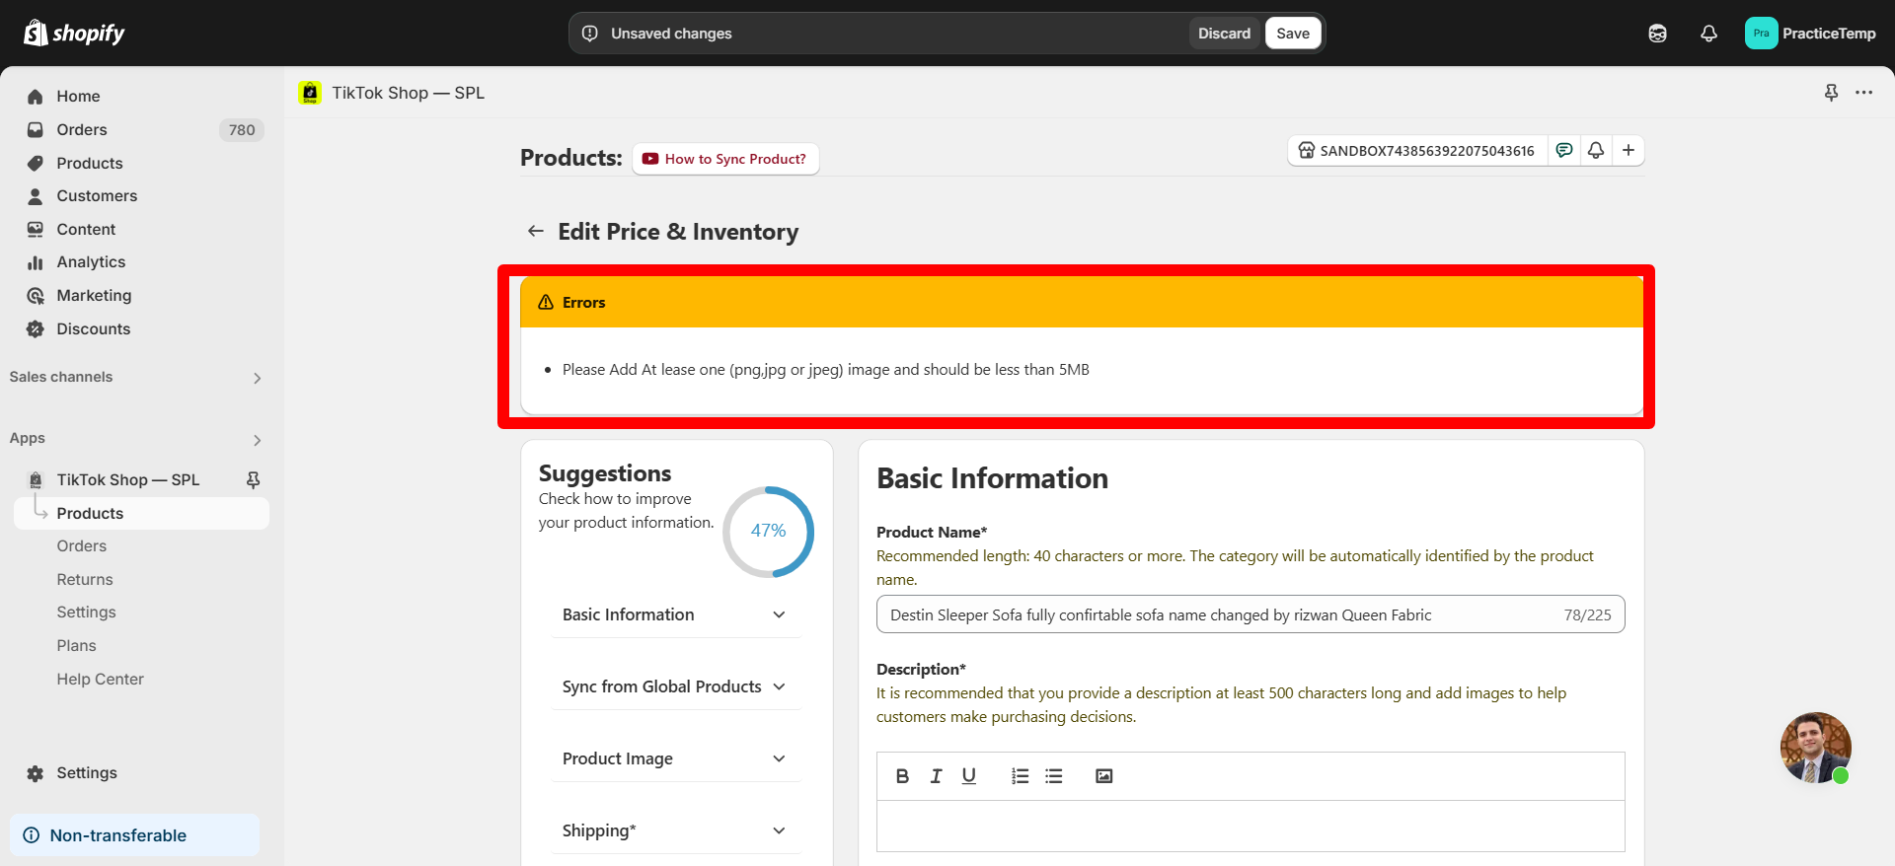Expand Sync from Global Products section
The image size is (1895, 866).
[x=779, y=686]
